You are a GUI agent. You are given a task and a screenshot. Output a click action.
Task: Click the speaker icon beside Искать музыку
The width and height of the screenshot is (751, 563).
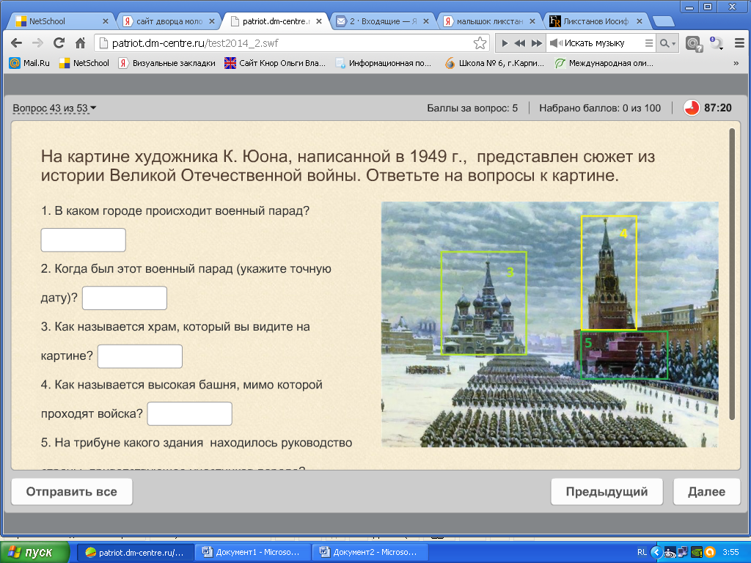556,43
